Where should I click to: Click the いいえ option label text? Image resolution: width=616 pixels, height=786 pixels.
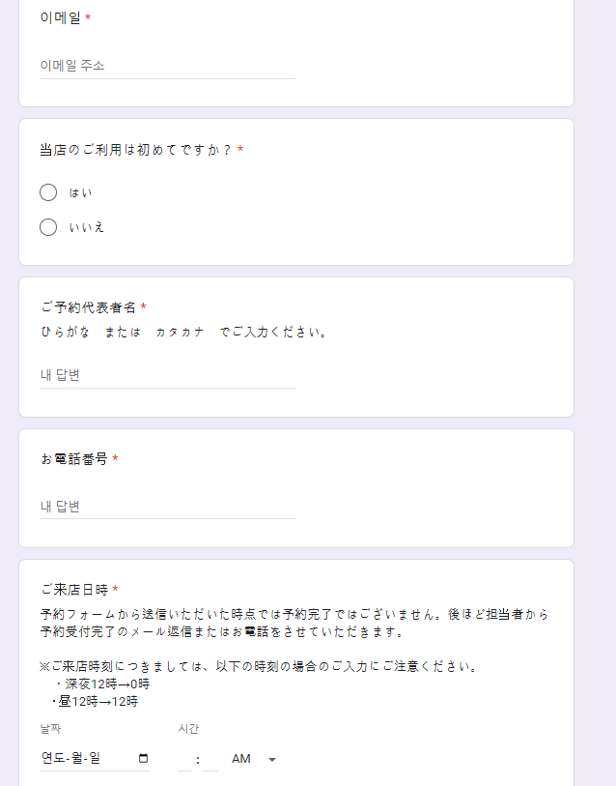coord(87,227)
